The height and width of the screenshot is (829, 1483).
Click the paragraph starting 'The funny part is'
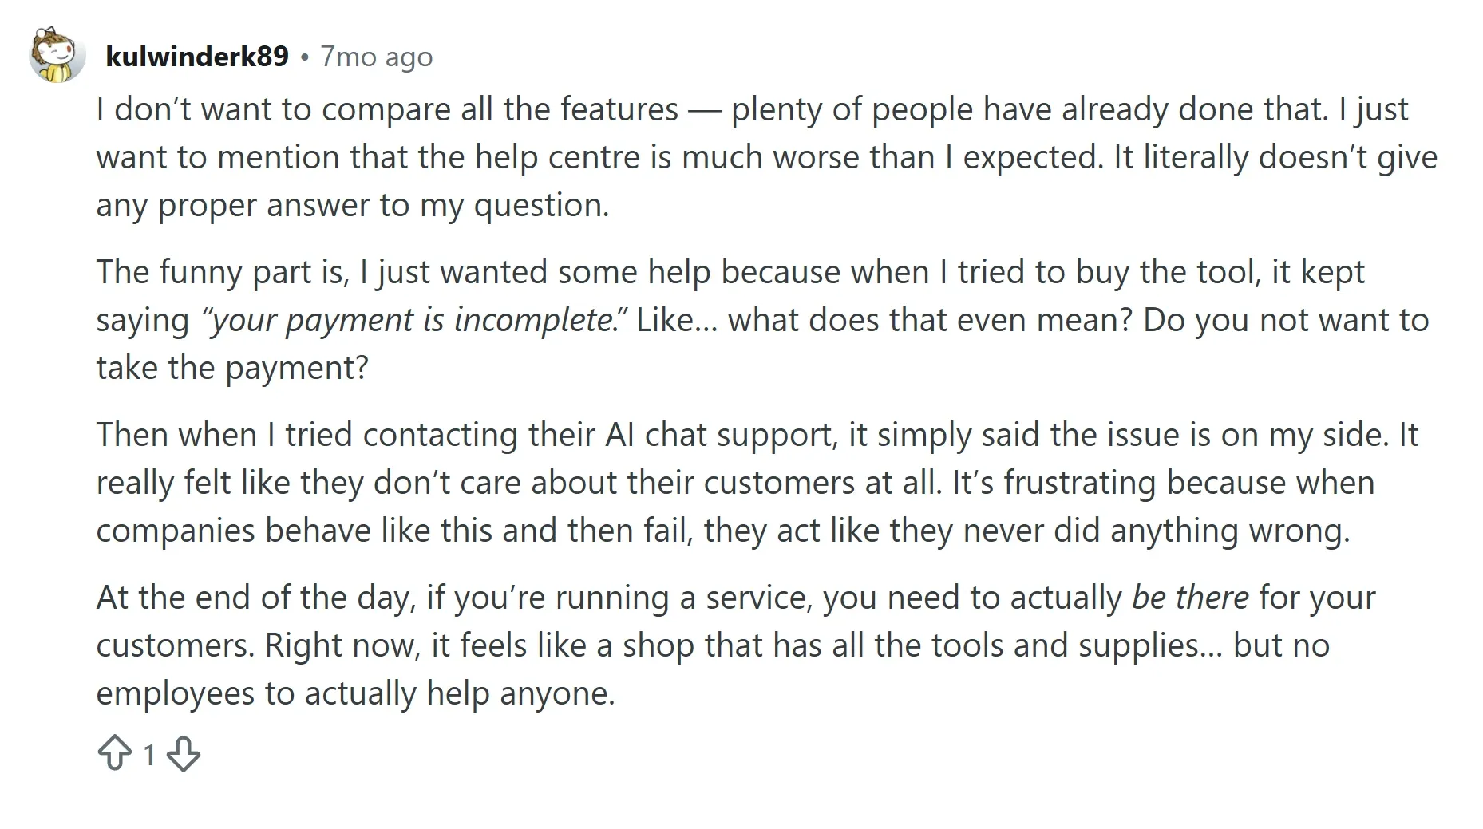pyautogui.click(x=762, y=320)
